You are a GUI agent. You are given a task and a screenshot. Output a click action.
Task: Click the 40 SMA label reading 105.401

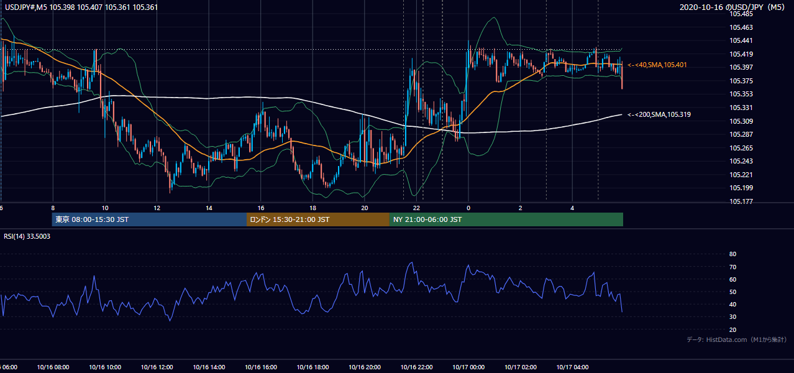click(x=657, y=65)
